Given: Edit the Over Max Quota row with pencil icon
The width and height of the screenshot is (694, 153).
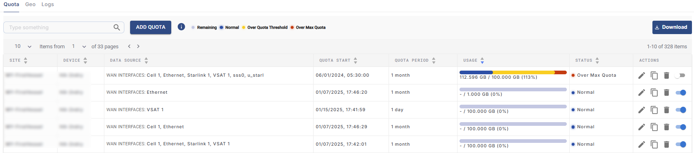Looking at the screenshot, I should click(641, 75).
